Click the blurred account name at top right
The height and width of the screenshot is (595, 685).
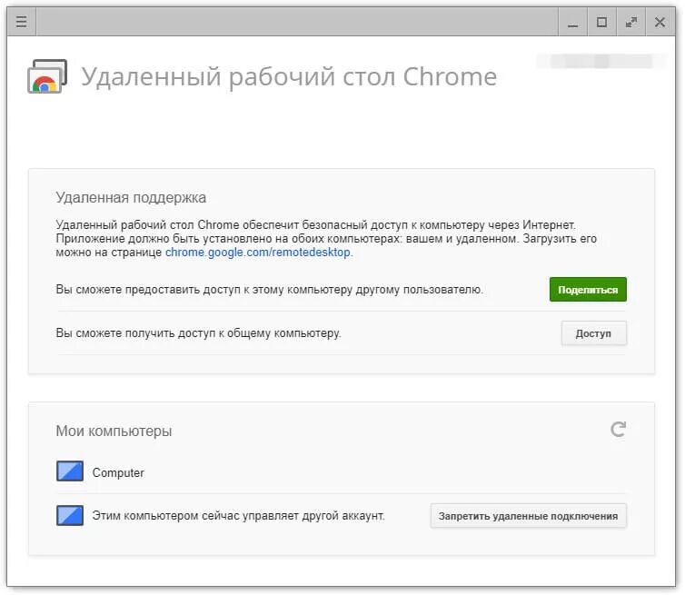601,61
